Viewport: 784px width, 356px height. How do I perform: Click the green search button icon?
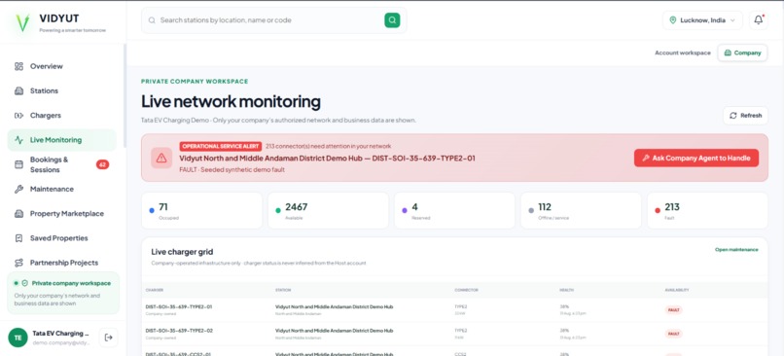[392, 20]
